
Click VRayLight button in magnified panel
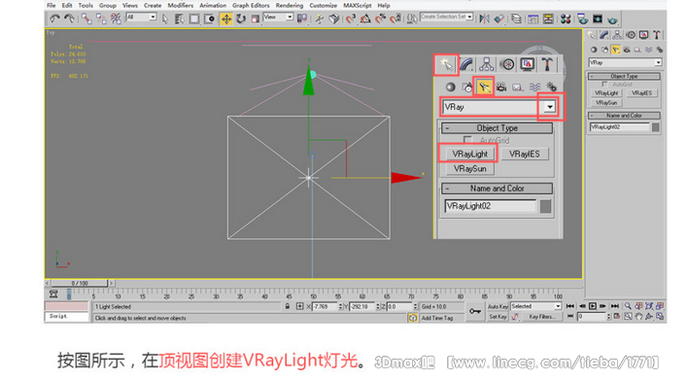pyautogui.click(x=469, y=154)
